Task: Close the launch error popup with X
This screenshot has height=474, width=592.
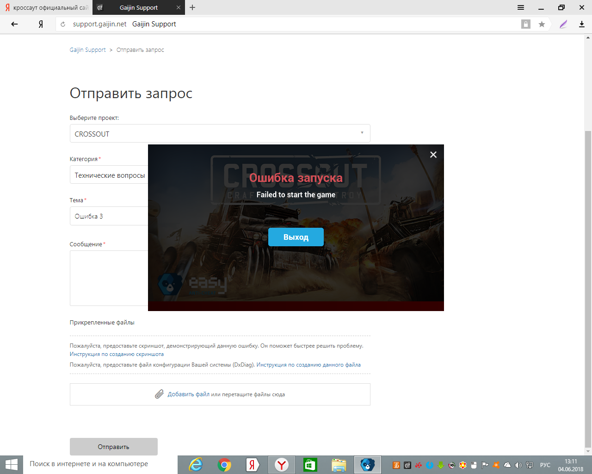Action: [433, 155]
